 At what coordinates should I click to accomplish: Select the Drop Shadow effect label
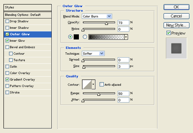pyautogui.click(x=19, y=21)
